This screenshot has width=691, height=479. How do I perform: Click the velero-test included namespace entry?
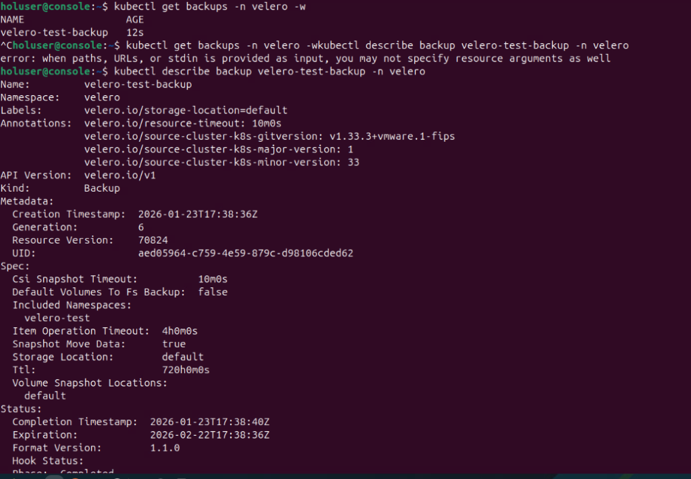[57, 318]
